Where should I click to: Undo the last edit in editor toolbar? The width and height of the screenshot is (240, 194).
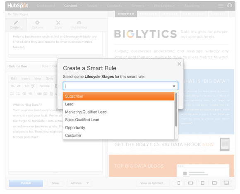[13, 86]
